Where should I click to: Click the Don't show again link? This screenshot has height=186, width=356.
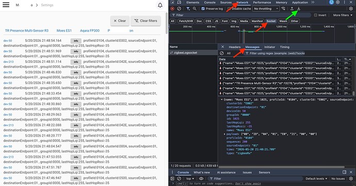pyautogui.click(x=248, y=183)
